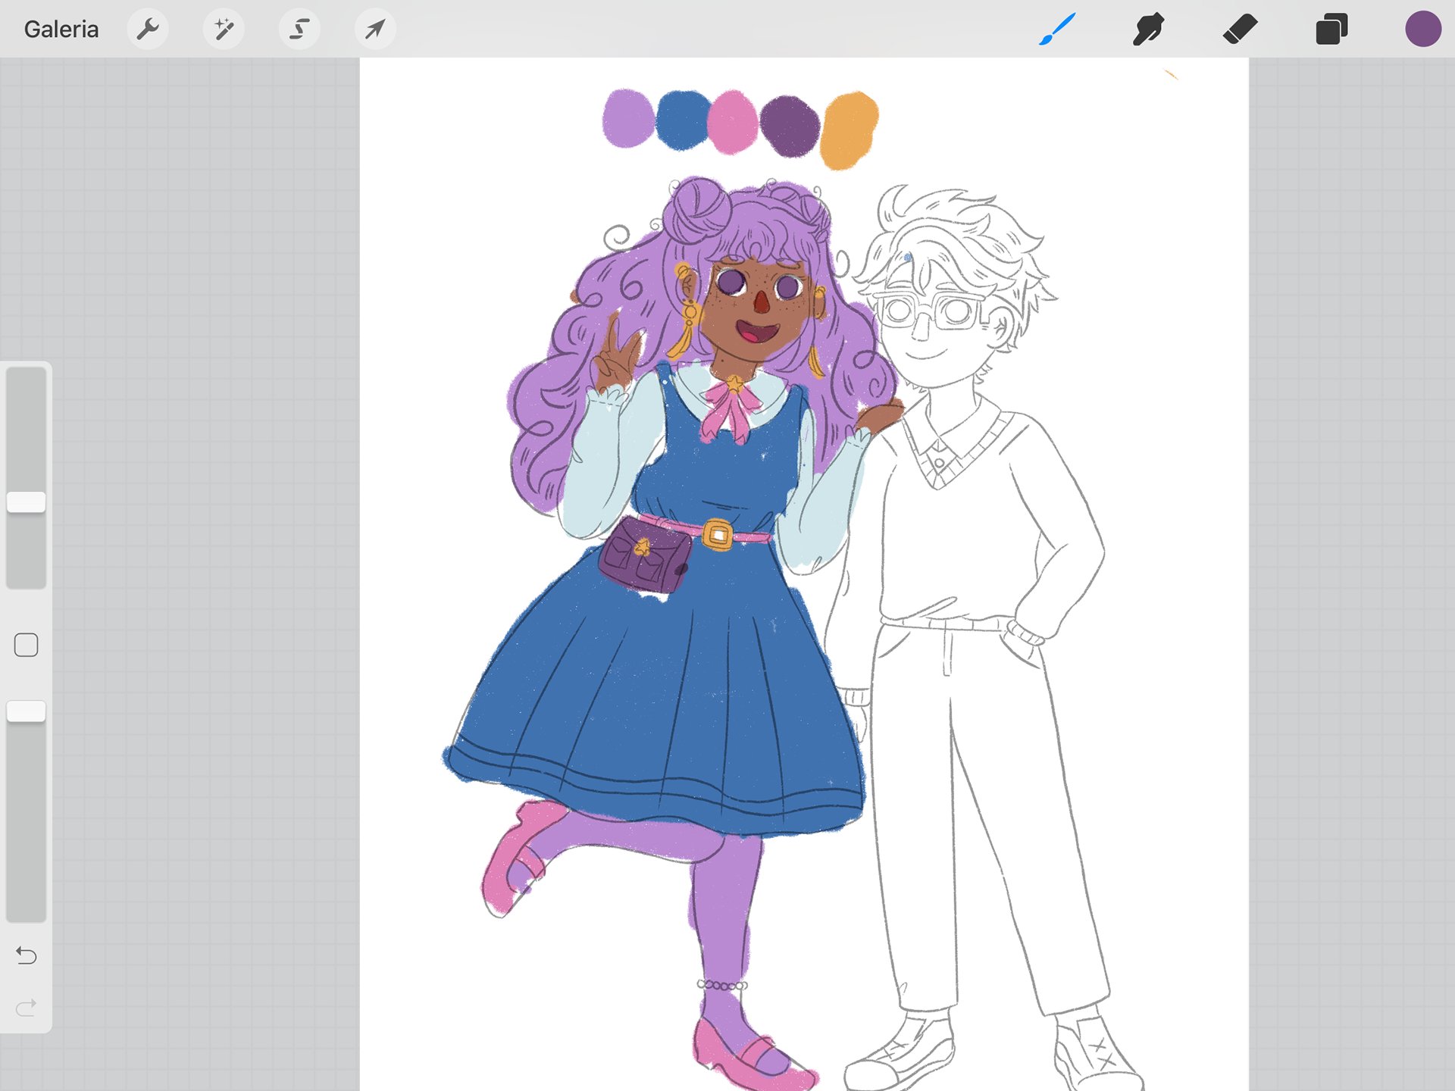This screenshot has height=1091, width=1455.
Task: Select the Paint brush tool
Action: 1058,30
